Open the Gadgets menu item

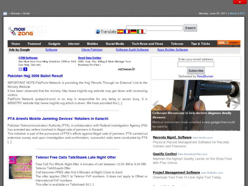tap(54, 44)
